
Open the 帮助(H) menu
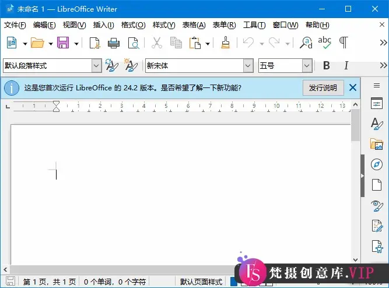pos(317,25)
